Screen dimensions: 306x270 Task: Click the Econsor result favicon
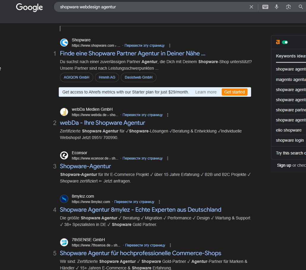pos(64,155)
